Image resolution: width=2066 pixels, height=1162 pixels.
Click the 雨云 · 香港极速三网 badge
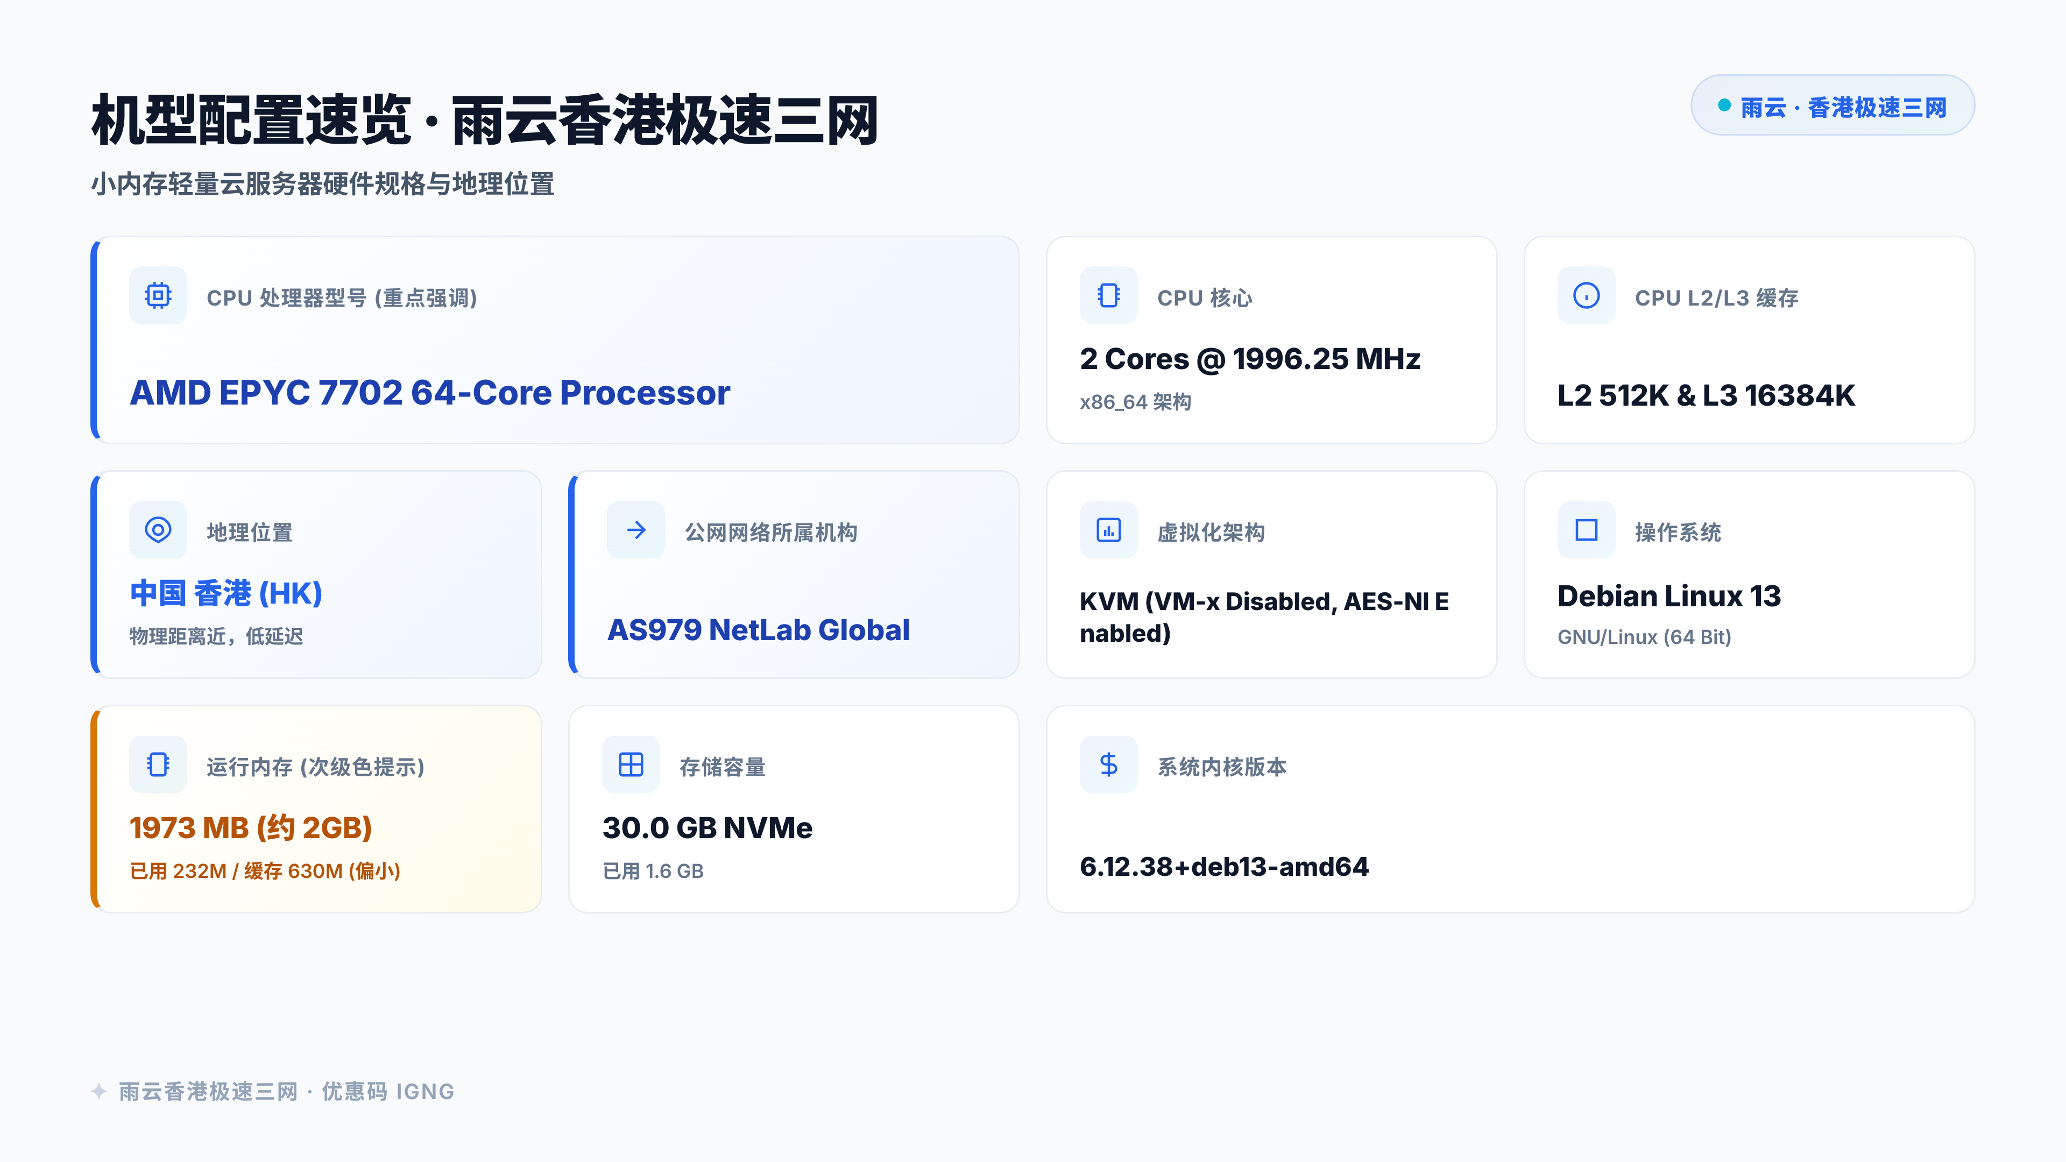tap(1832, 105)
